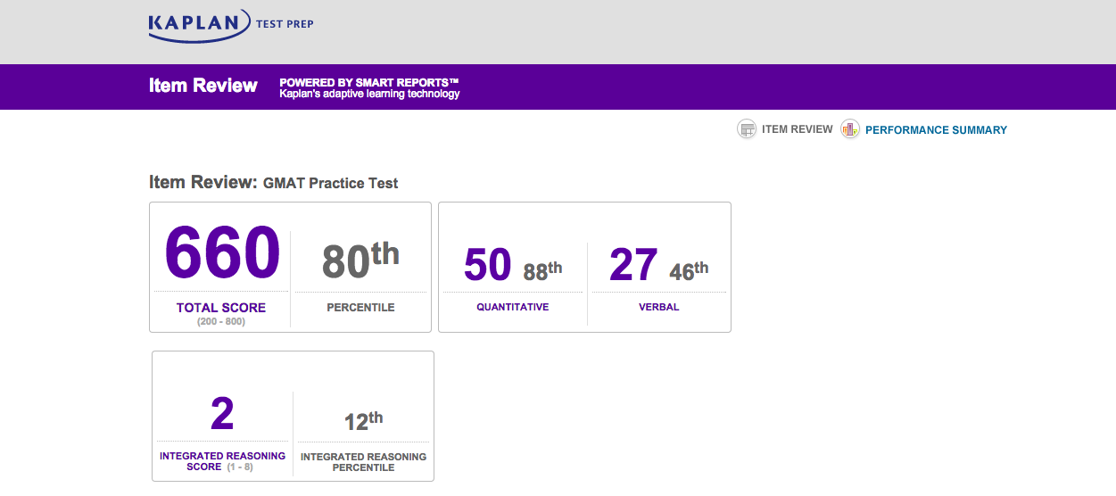Click the 12th integrated reasoning percentile
This screenshot has width=1116, height=496.
pyautogui.click(x=363, y=420)
